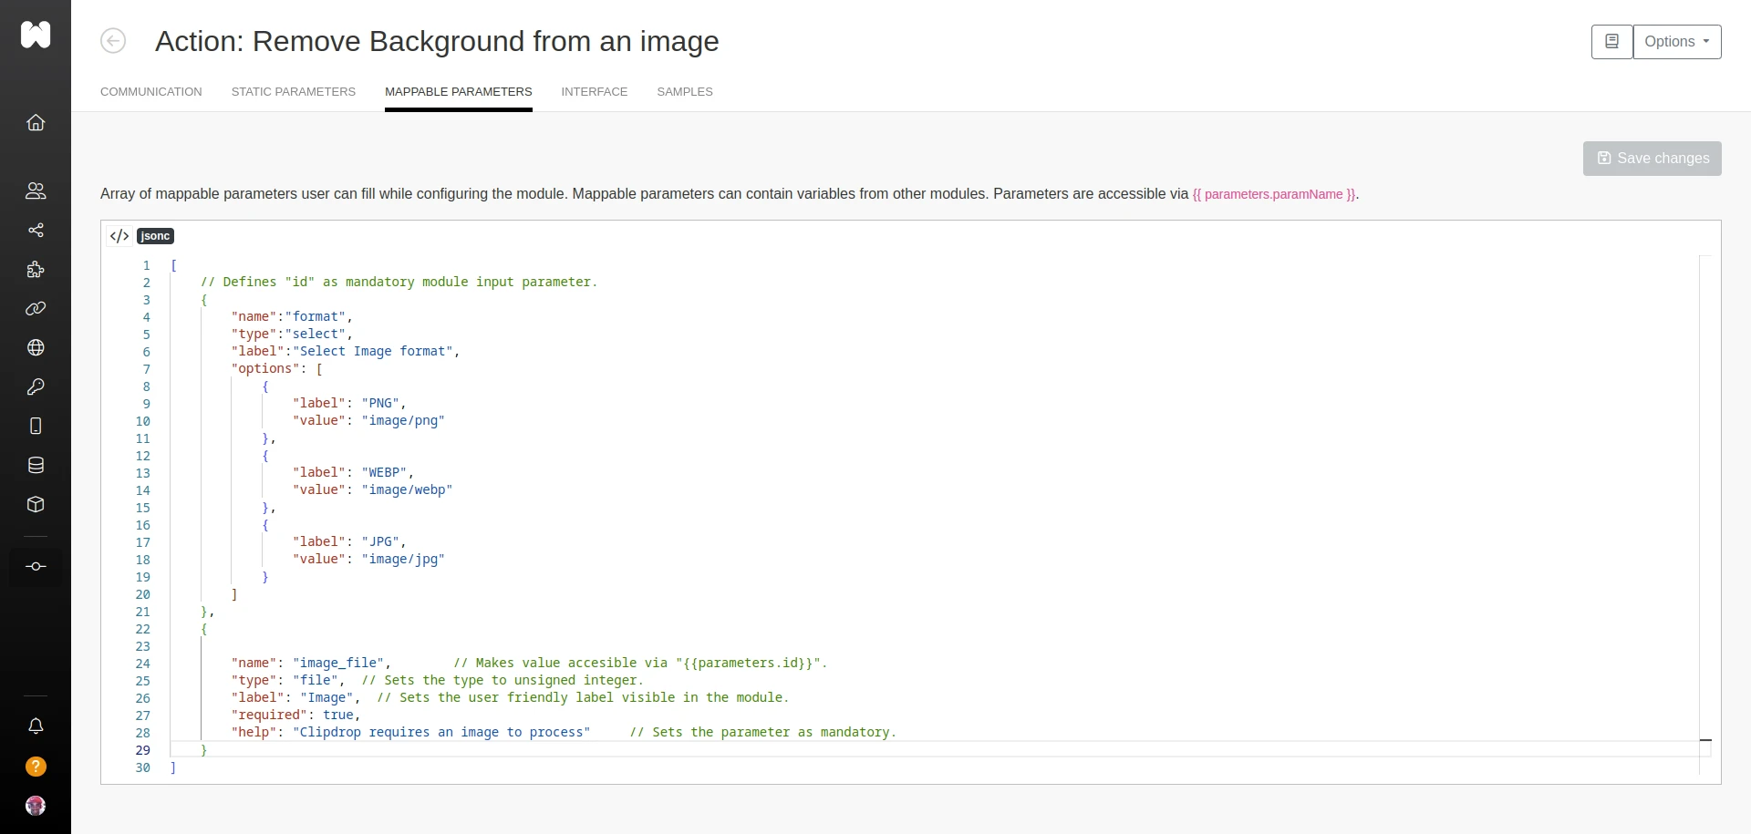Screen dimensions: 1751x834
Task: Open the Home page icon
Action: click(x=36, y=123)
